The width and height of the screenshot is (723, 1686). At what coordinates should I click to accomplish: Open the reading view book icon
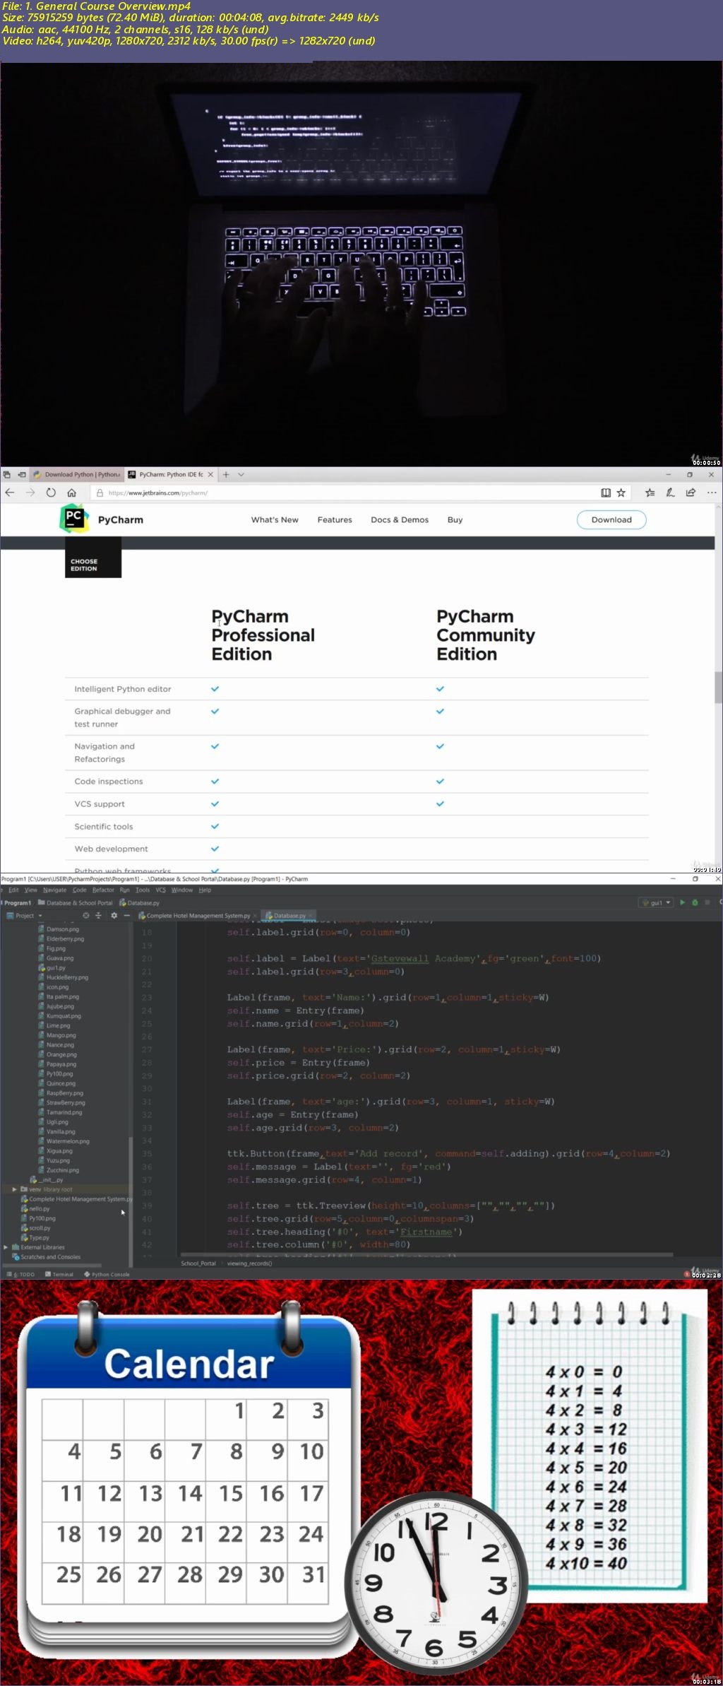[x=605, y=493]
